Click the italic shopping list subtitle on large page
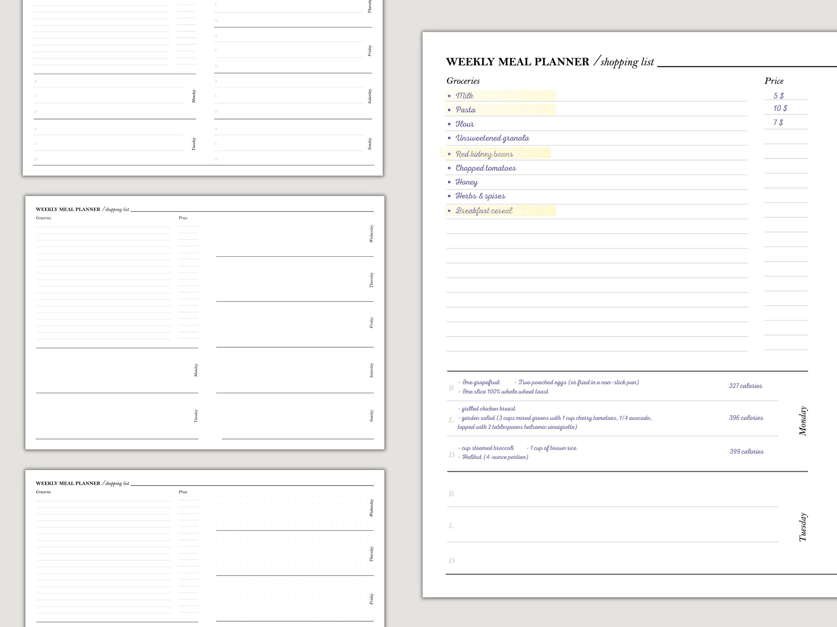837x627 pixels. pos(627,62)
